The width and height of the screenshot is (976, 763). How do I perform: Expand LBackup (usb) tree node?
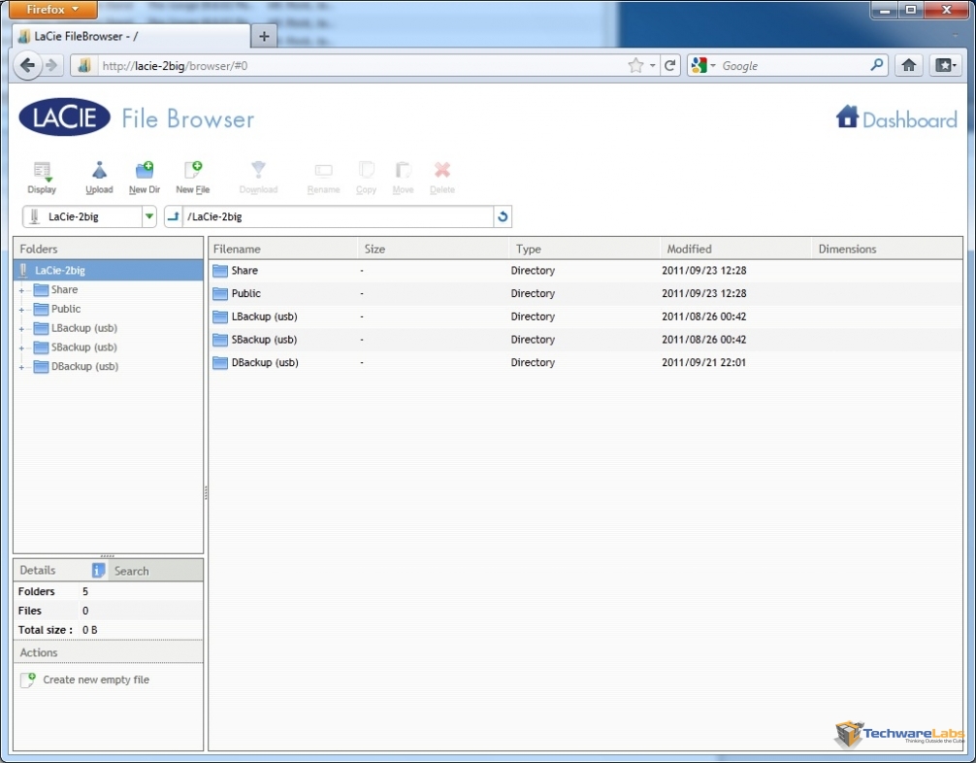click(x=21, y=329)
